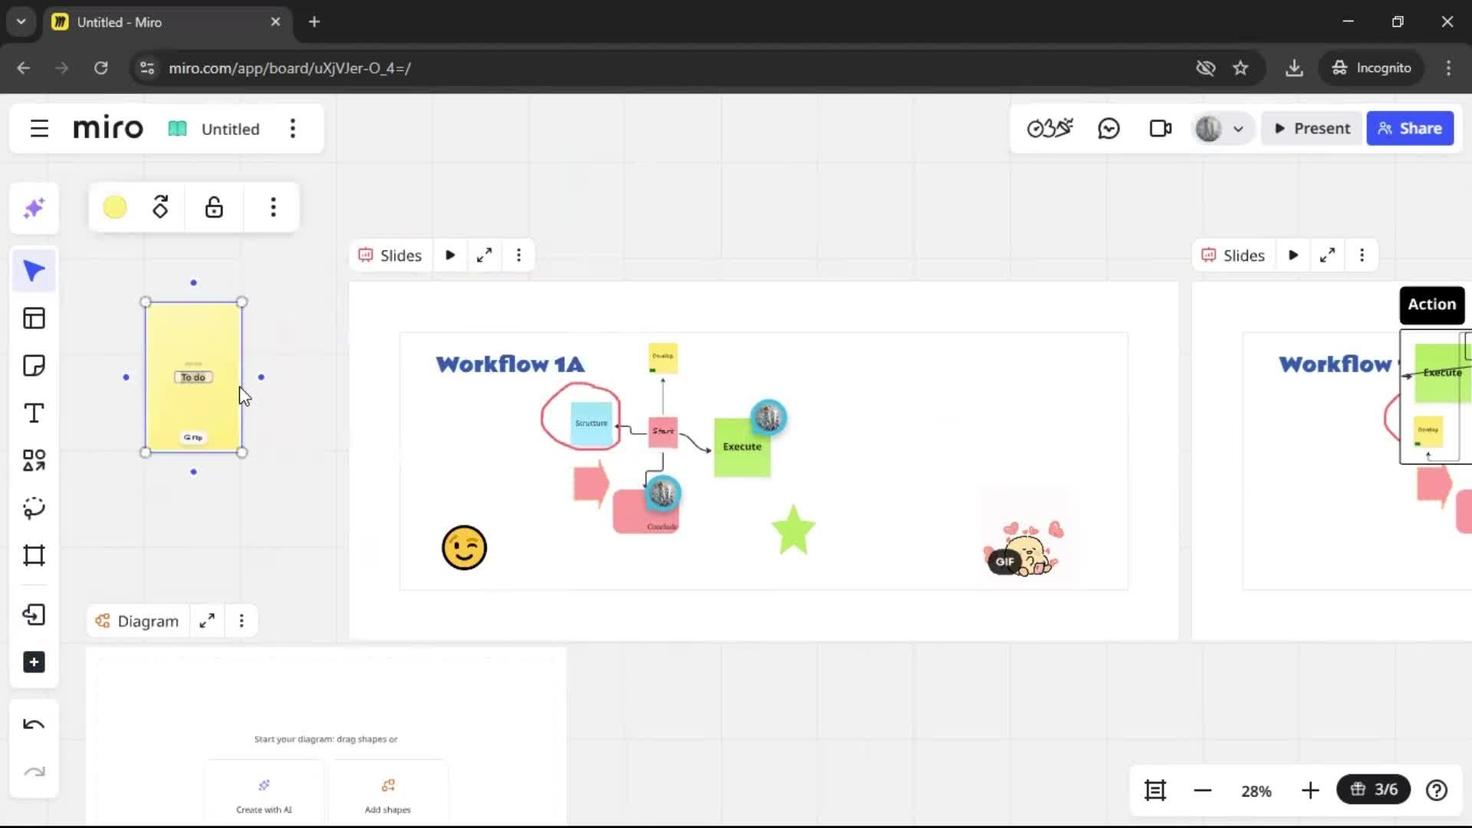The width and height of the screenshot is (1472, 828).
Task: Select the Frame tool
Action: click(34, 556)
